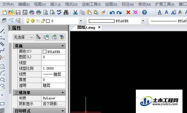
Task: Select the Rectangle draw tool
Action: point(2,104)
